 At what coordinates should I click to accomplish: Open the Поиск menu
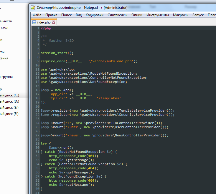(x=66, y=15)
